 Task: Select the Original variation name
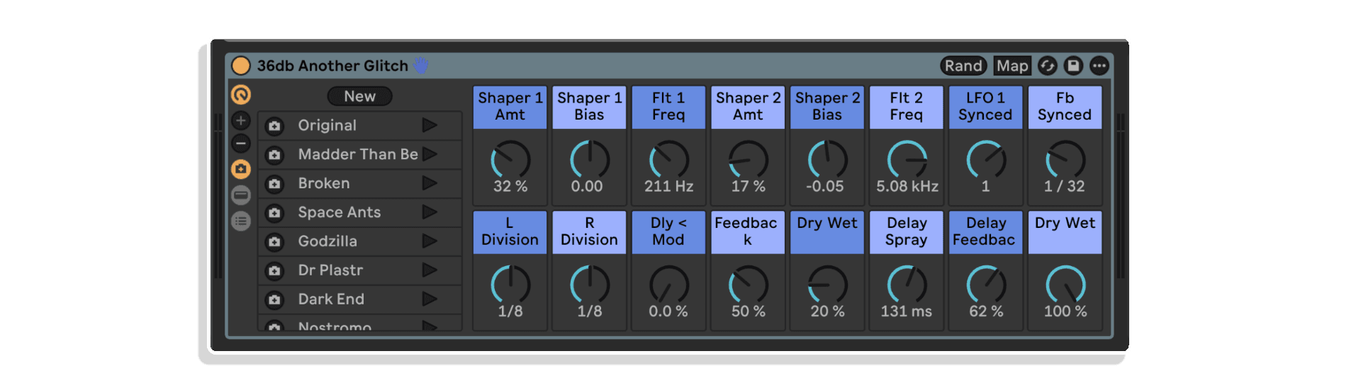click(x=327, y=125)
